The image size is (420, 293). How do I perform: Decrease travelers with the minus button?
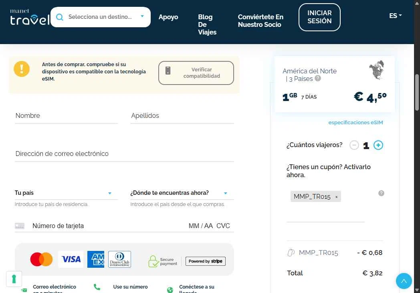pos(354,145)
